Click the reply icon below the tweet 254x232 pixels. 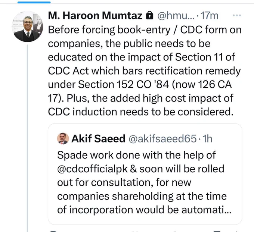pos(53,231)
